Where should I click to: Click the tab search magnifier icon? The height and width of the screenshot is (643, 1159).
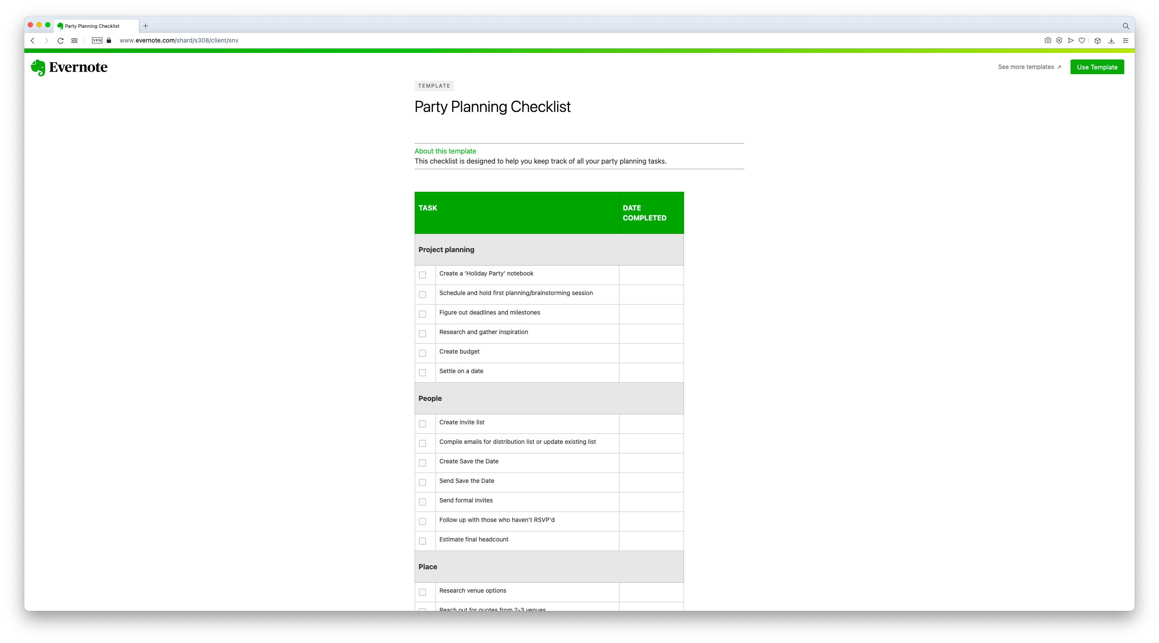click(x=1126, y=26)
